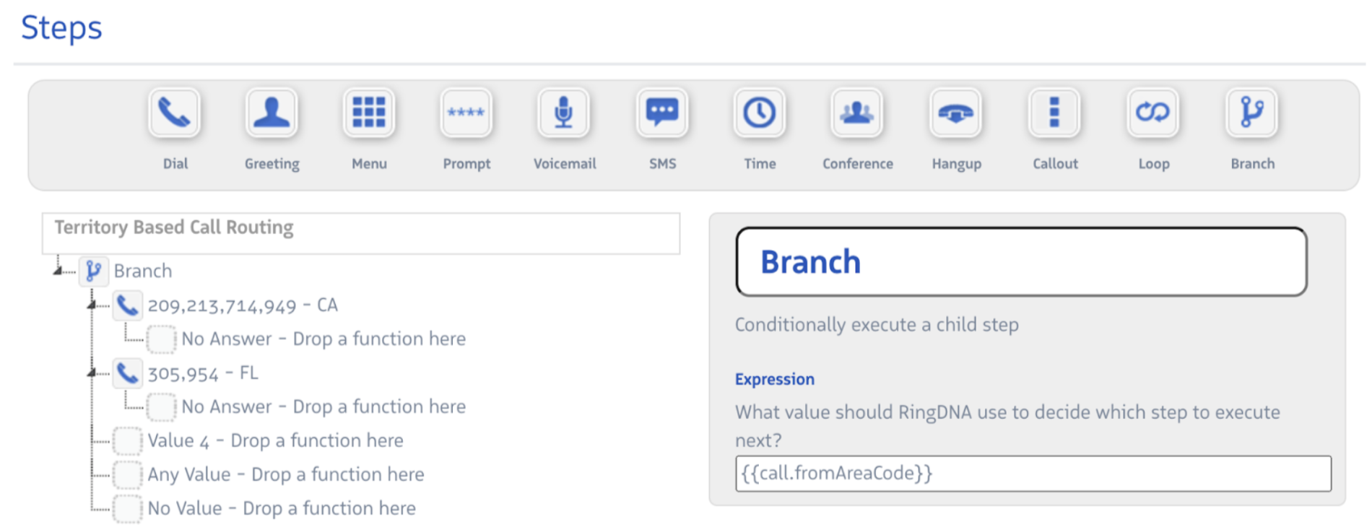This screenshot has height=530, width=1372.
Task: Select the Loop step icon
Action: coord(1153,113)
